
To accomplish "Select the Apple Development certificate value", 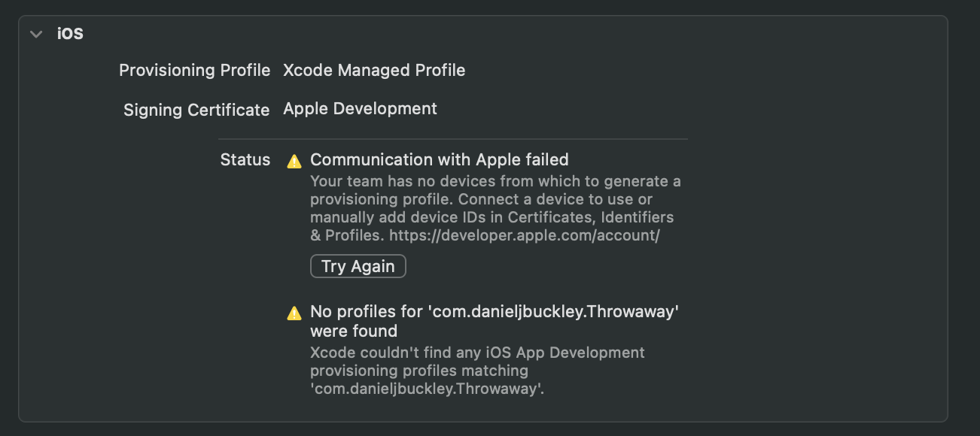I will [x=360, y=108].
